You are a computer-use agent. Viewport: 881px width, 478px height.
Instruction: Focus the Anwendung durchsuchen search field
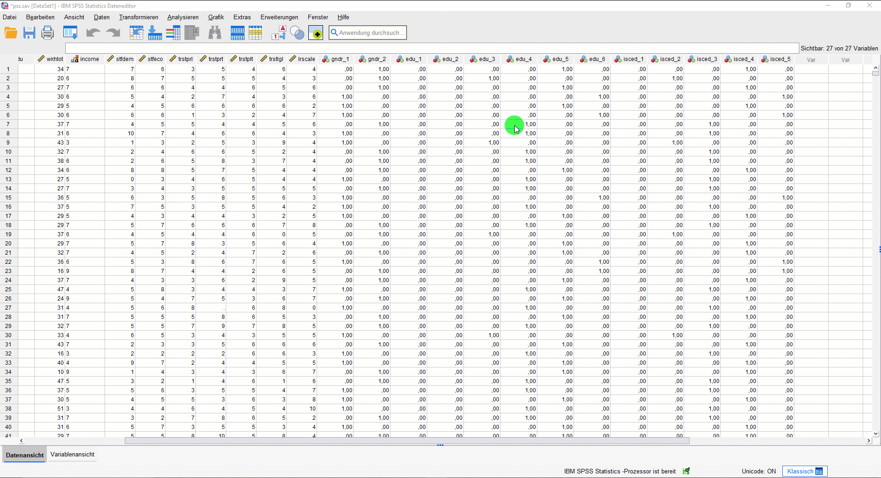coord(368,33)
